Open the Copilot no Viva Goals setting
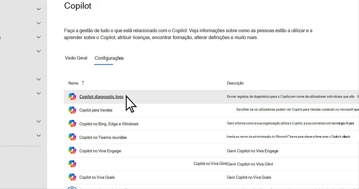This screenshot has height=189, width=359. click(97, 177)
